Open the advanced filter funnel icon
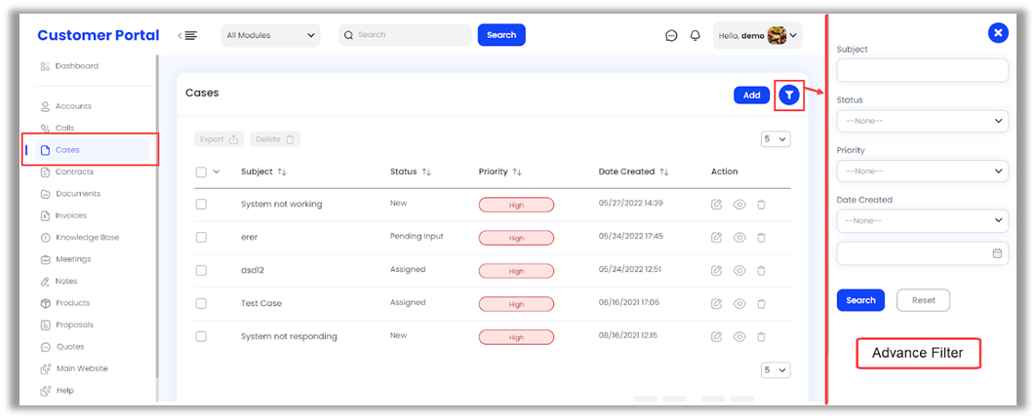The height and width of the screenshot is (419, 1036). point(789,95)
